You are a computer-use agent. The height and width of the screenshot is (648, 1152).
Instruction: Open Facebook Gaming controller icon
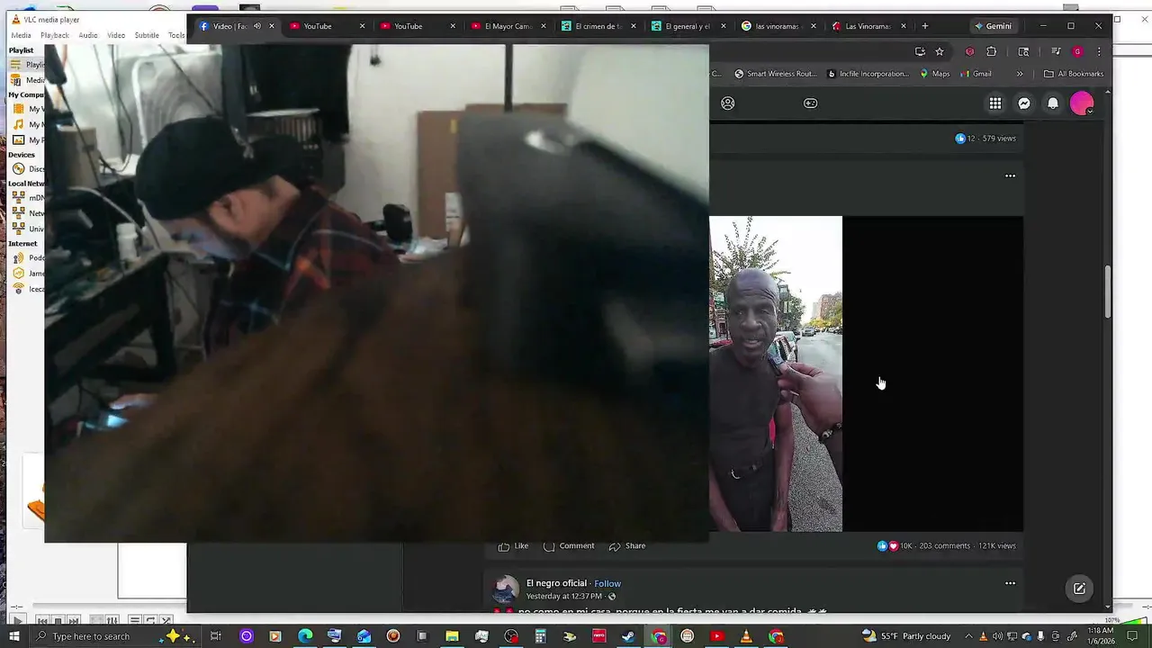810,103
